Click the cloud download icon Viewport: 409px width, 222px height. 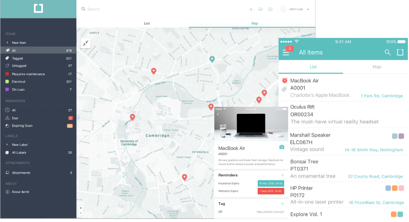(x=270, y=9)
